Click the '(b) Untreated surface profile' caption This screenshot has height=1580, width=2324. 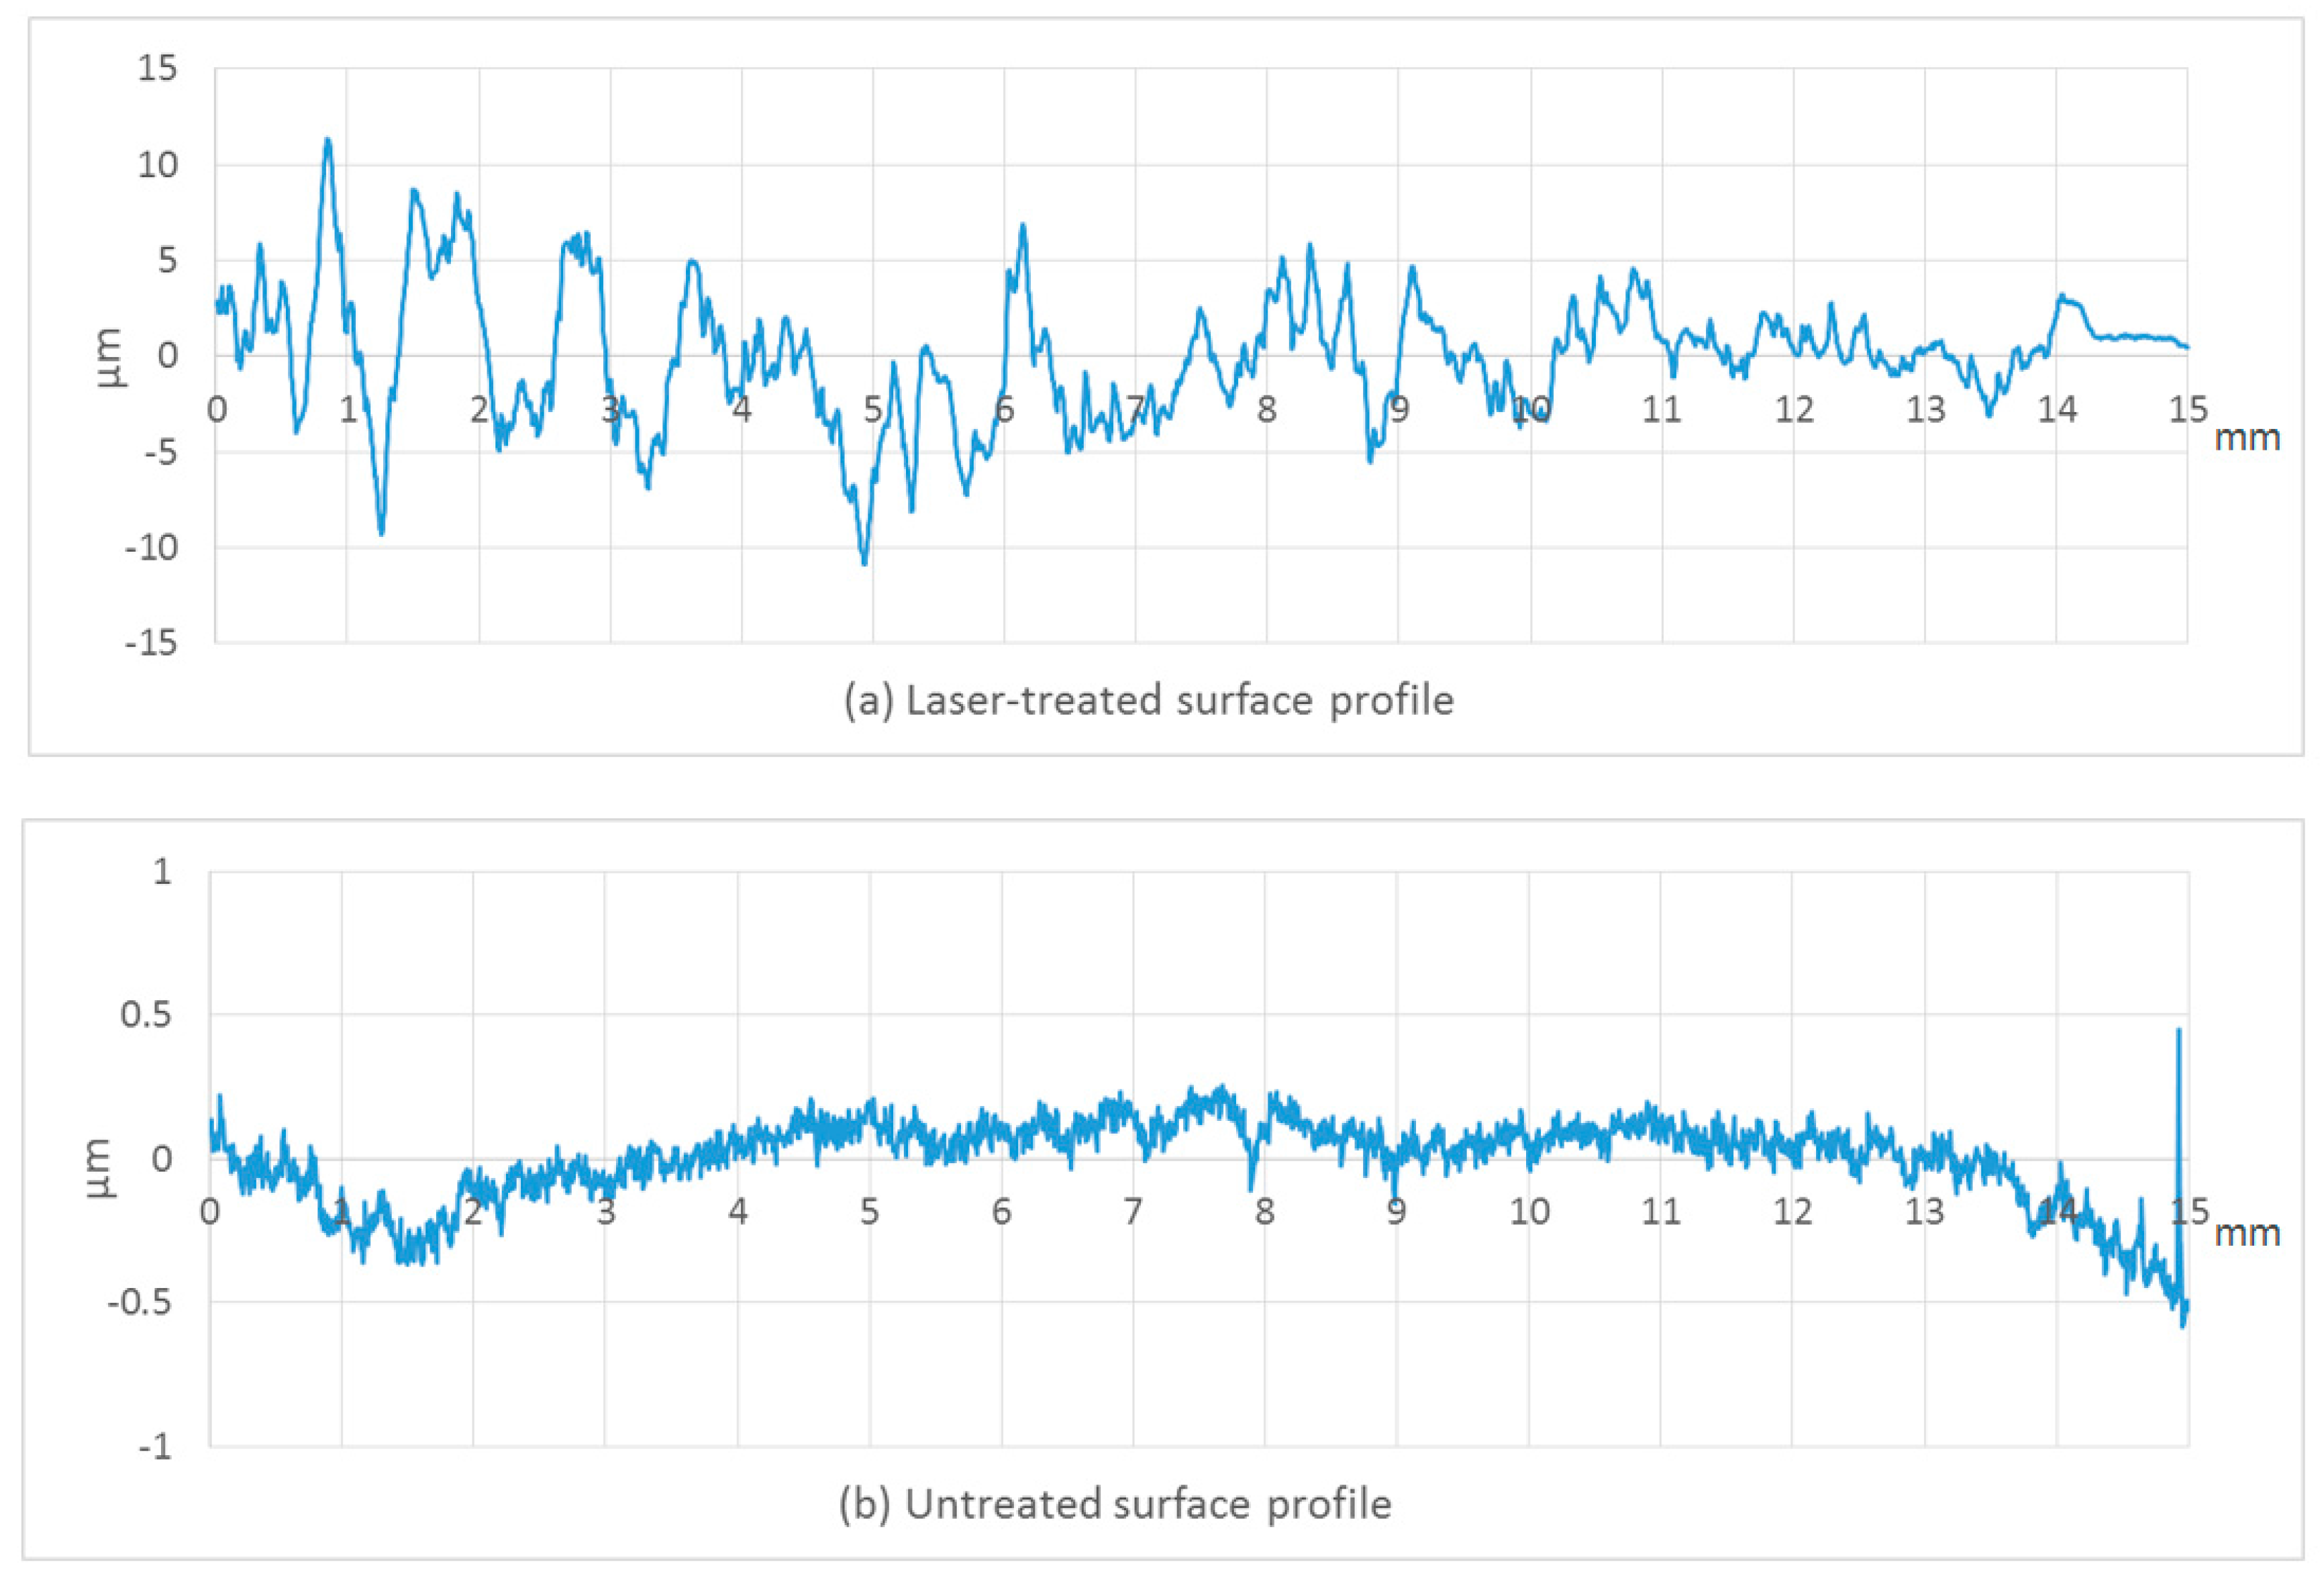pos(1115,1504)
